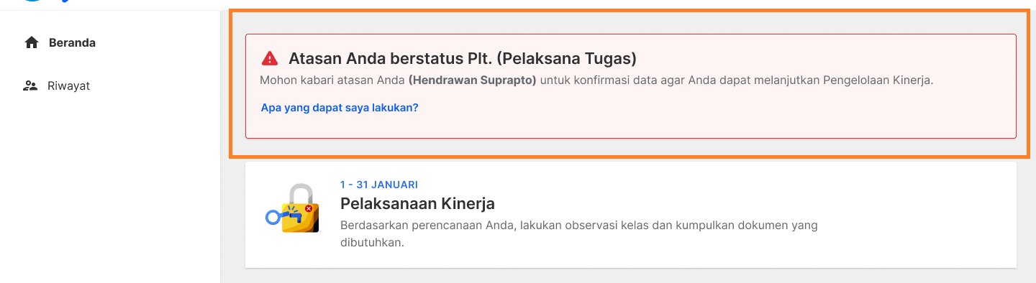
Task: Click the red cross badge on padlock
Action: click(x=308, y=209)
